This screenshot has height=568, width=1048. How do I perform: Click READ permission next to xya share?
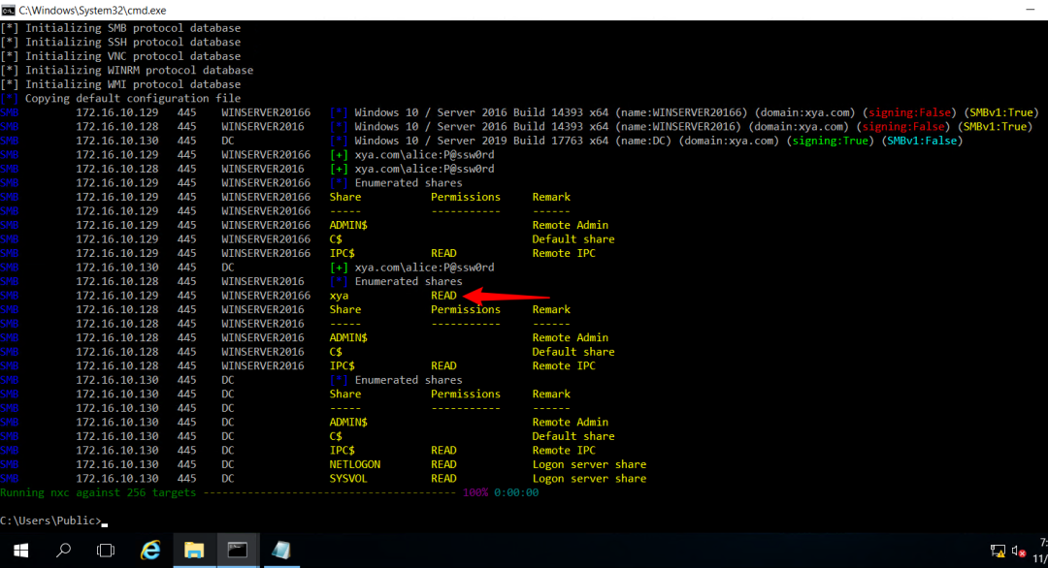(x=443, y=296)
